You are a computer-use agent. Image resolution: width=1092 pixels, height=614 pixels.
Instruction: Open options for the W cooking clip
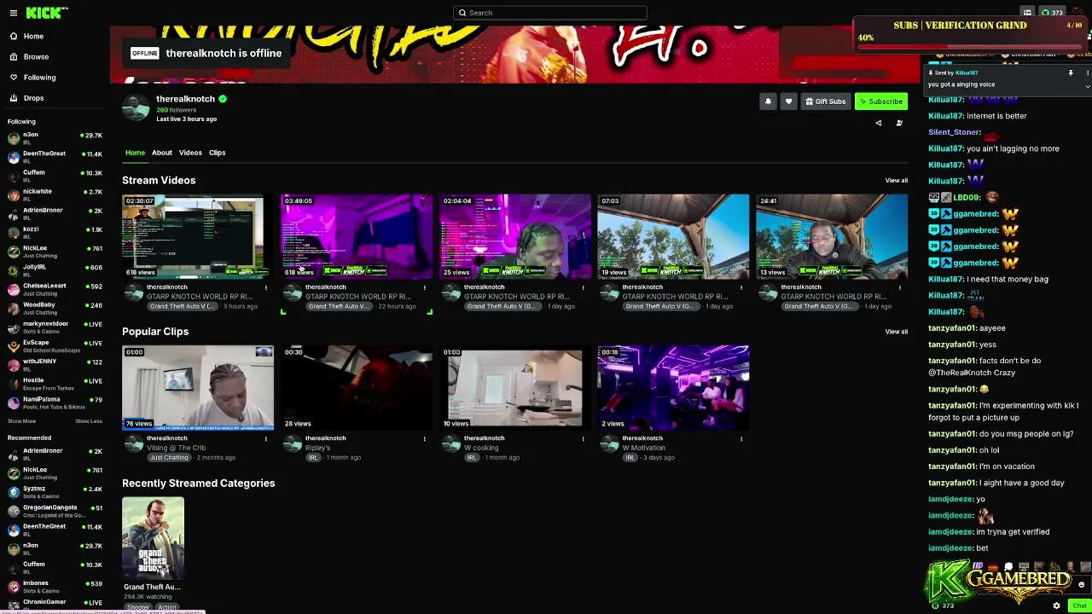click(584, 438)
